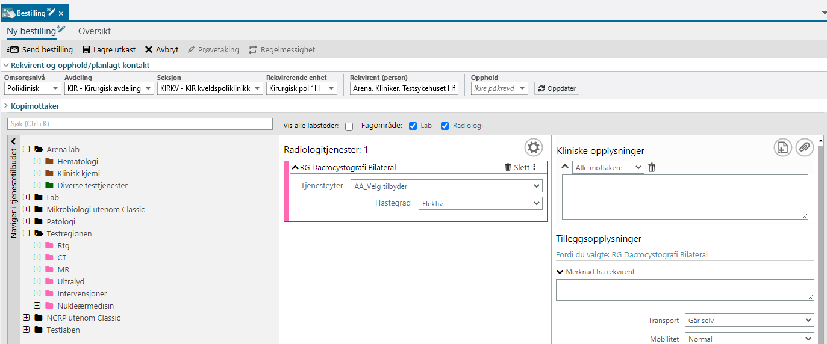Select the pink MR folder in tree

(x=63, y=270)
